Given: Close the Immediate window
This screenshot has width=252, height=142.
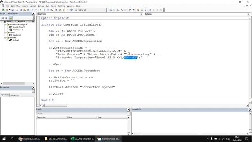Looking at the screenshot, I should point(250,110).
